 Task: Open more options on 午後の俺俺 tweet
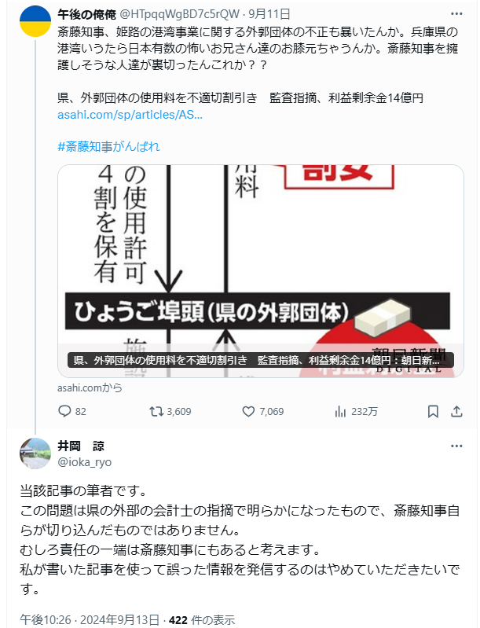tap(456, 14)
